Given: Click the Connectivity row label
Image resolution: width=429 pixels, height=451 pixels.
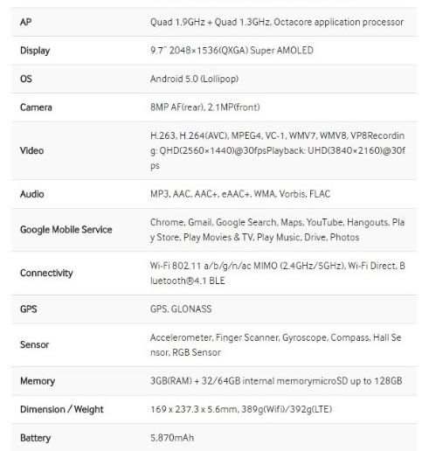Looking at the screenshot, I should coord(46,273).
